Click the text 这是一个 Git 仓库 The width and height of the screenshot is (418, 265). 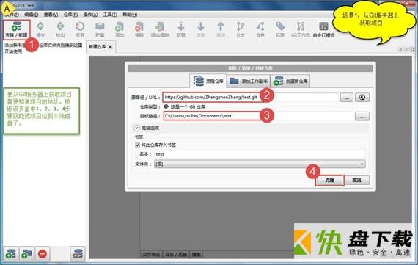click(x=188, y=106)
